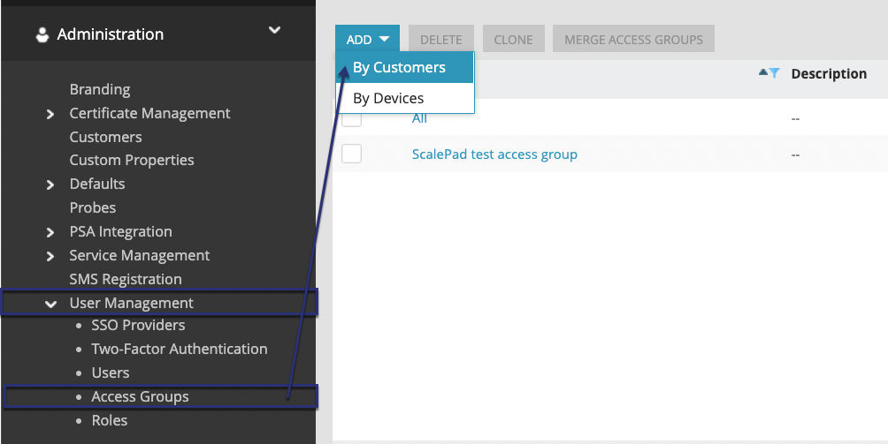
Task: Expand the Defaults arrow
Action: (50, 184)
